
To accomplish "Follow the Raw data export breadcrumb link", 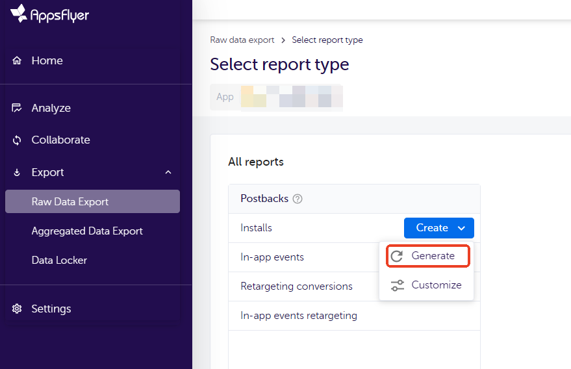I will (x=242, y=40).
